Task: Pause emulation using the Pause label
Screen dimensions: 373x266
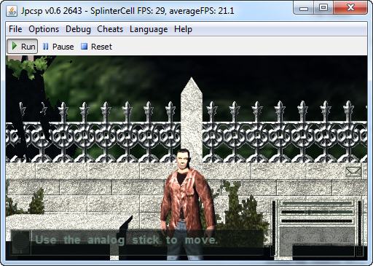Action: pyautogui.click(x=63, y=47)
